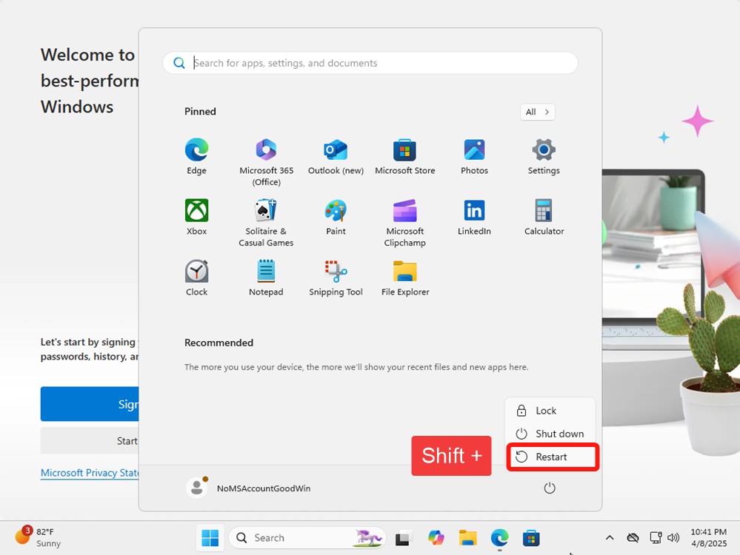Open Microsoft Clipchamp

405,223
